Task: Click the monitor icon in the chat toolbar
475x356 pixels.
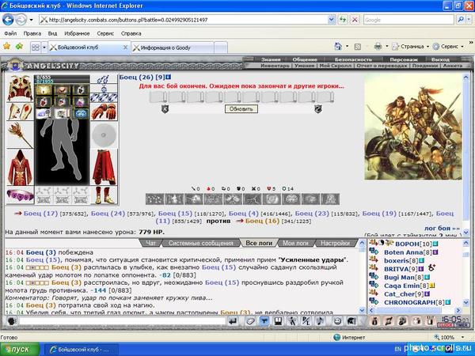Action: click(278, 321)
